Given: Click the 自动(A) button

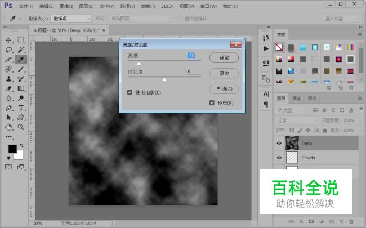Looking at the screenshot, I should pos(224,89).
